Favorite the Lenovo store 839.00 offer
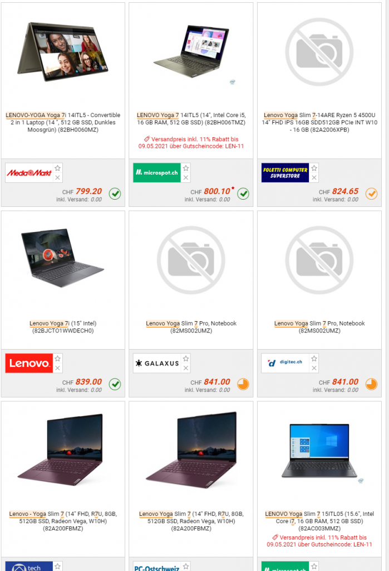 (x=57, y=359)
